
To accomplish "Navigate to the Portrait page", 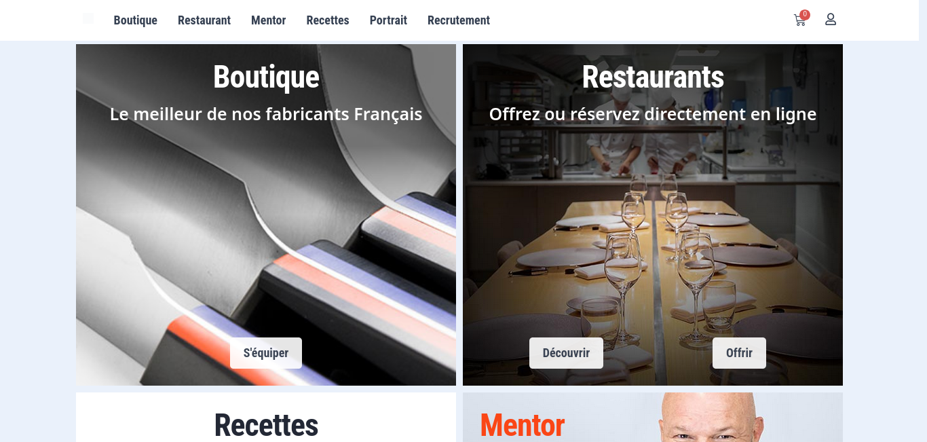I will 388,20.
